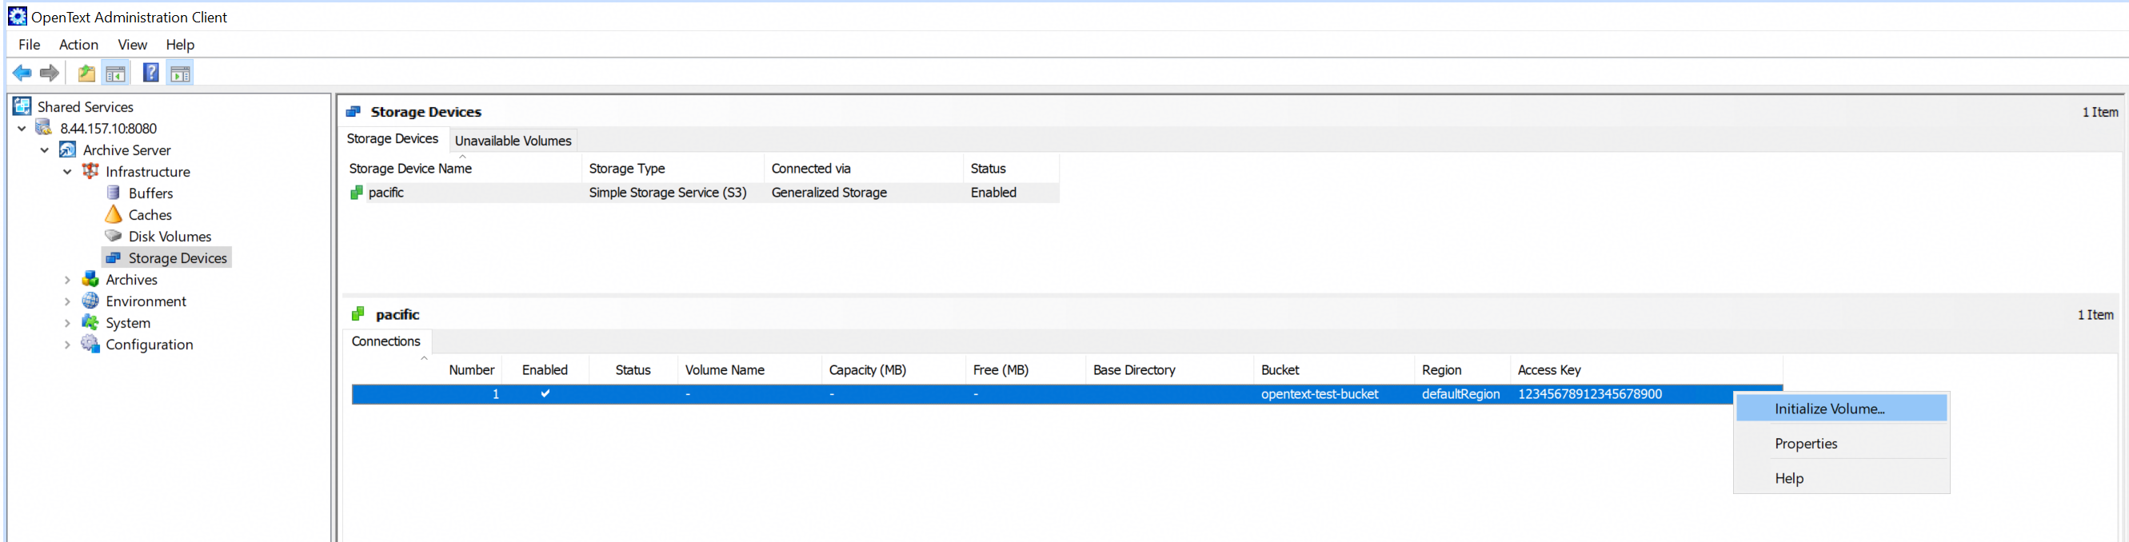The width and height of the screenshot is (2129, 542).
Task: Choose Properties from the context menu
Action: point(1841,444)
